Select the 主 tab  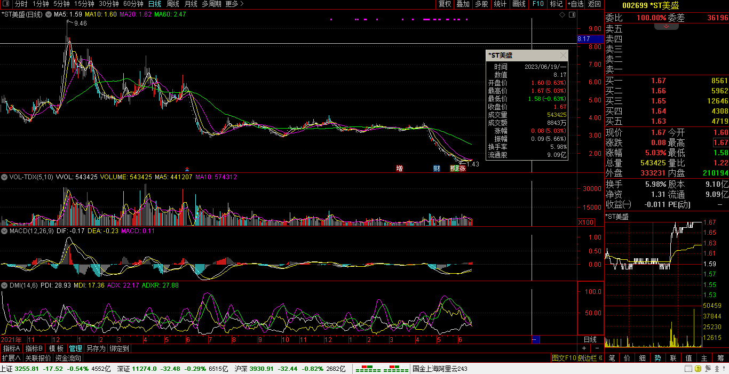click(x=704, y=358)
